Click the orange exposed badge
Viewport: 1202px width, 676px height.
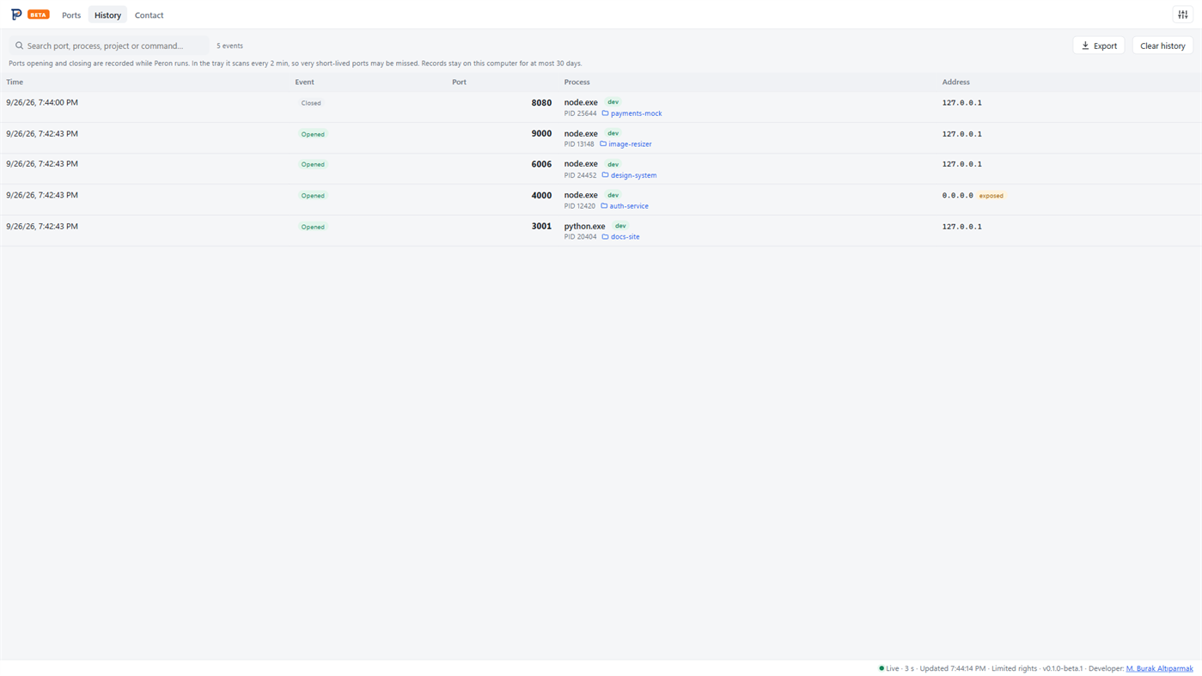point(991,196)
